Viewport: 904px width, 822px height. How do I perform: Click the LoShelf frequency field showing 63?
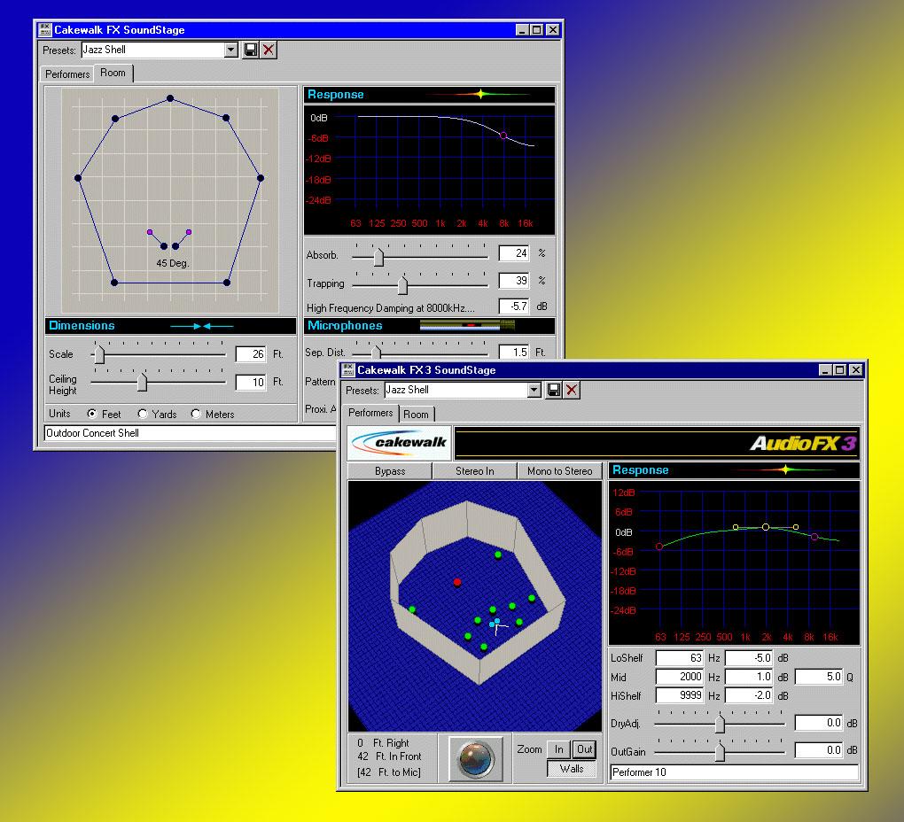click(x=680, y=658)
